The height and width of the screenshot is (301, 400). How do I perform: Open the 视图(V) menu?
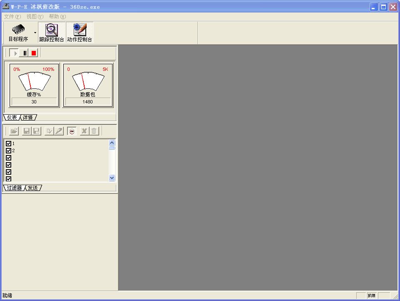pyautogui.click(x=35, y=17)
